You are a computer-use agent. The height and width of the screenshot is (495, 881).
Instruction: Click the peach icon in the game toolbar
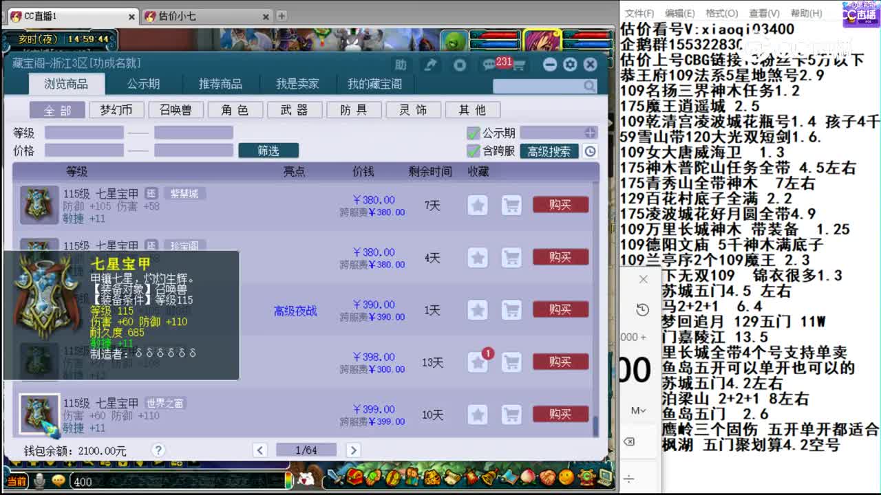pyautogui.click(x=528, y=476)
